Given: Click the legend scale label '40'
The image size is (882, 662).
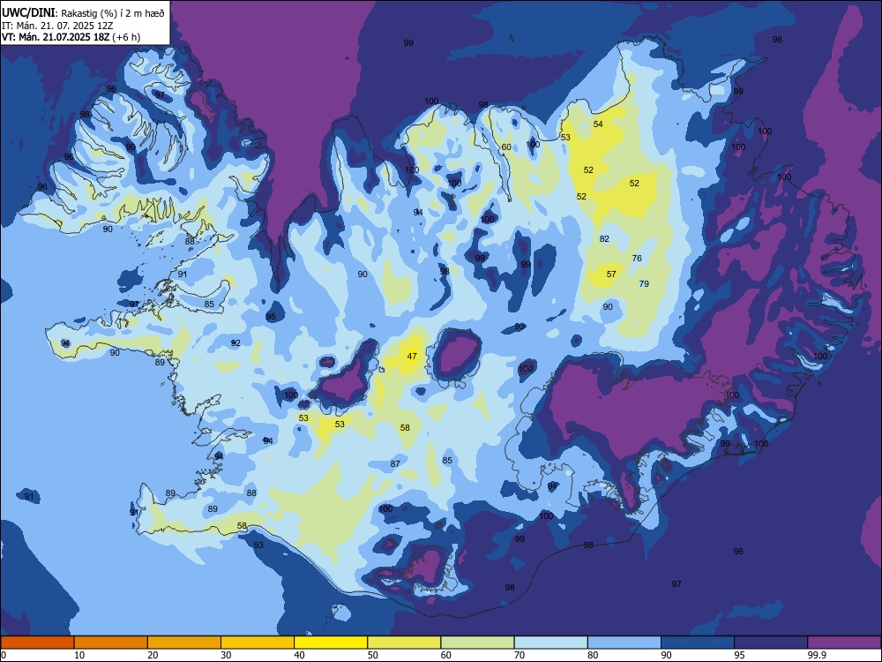Looking at the screenshot, I should pyautogui.click(x=299, y=655).
